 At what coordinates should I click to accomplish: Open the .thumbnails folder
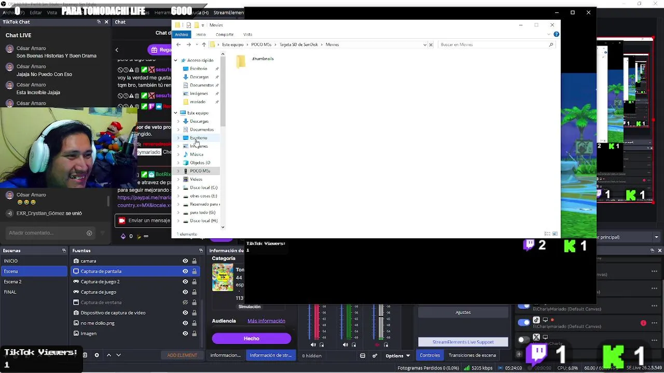[255, 61]
